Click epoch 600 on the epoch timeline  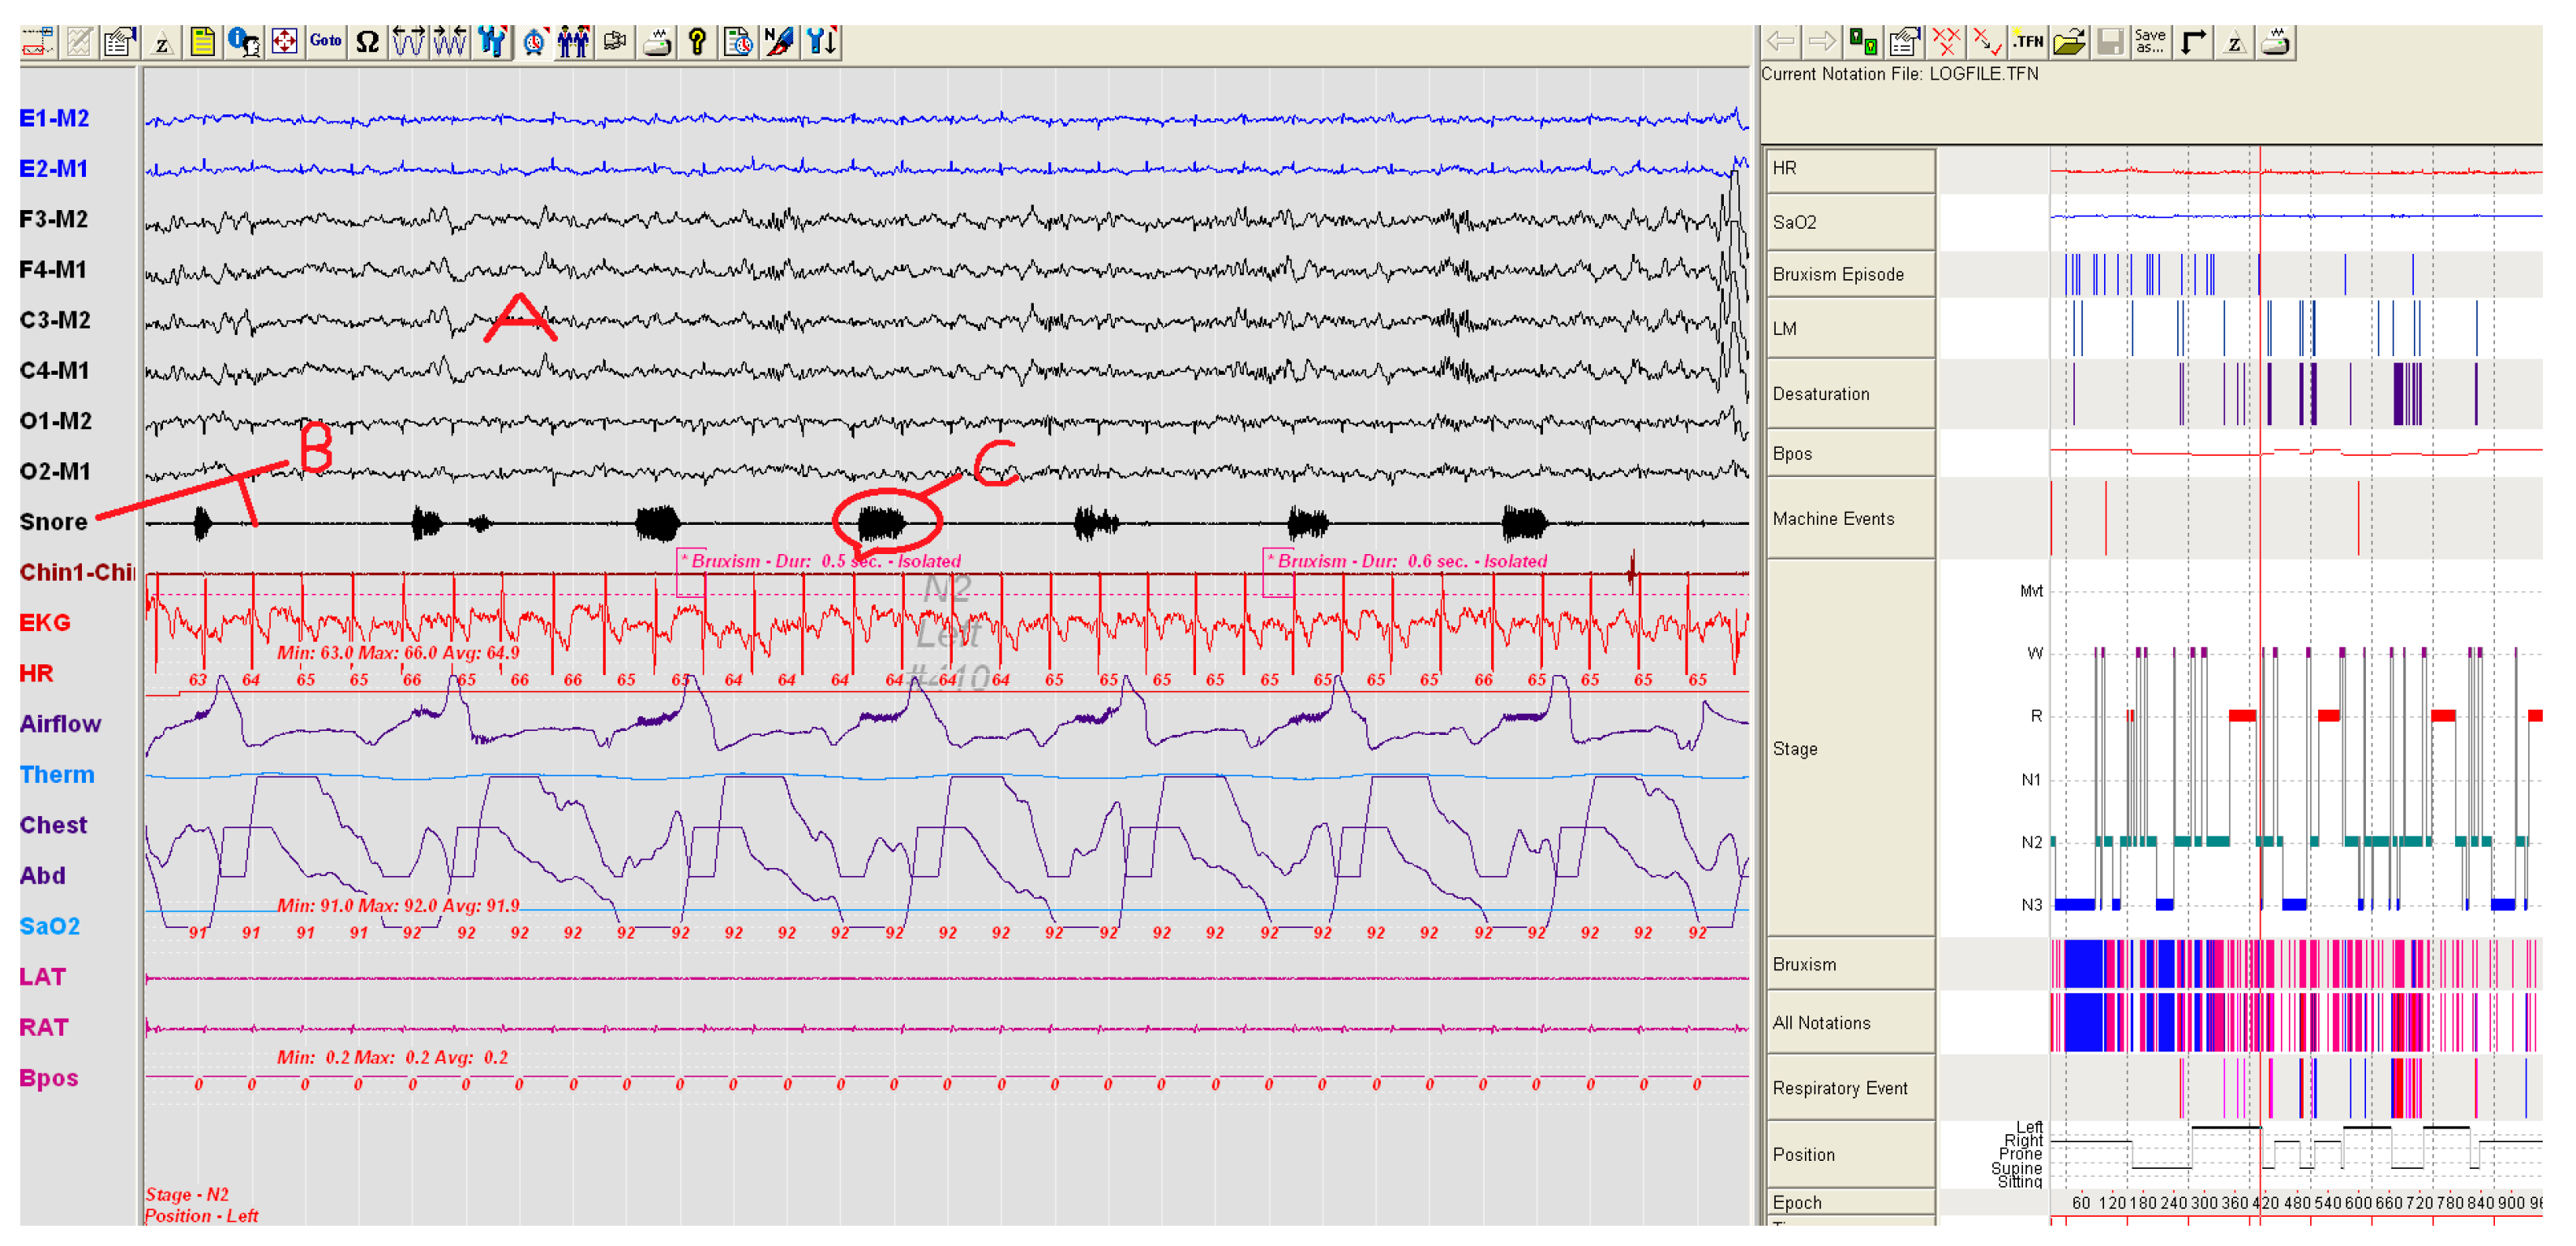tap(2357, 1203)
